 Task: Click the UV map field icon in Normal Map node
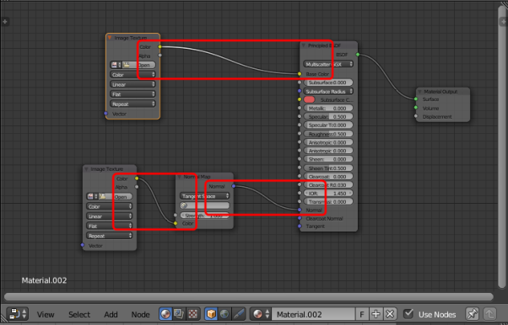pos(184,205)
